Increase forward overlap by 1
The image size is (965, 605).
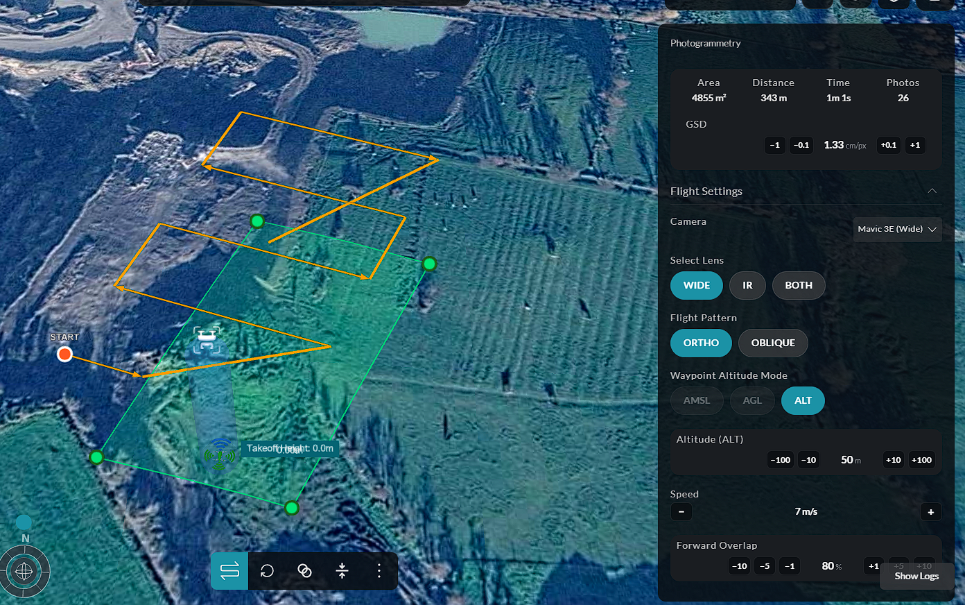click(x=874, y=566)
